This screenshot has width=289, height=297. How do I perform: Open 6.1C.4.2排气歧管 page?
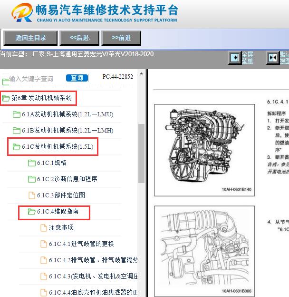[x=93, y=260]
